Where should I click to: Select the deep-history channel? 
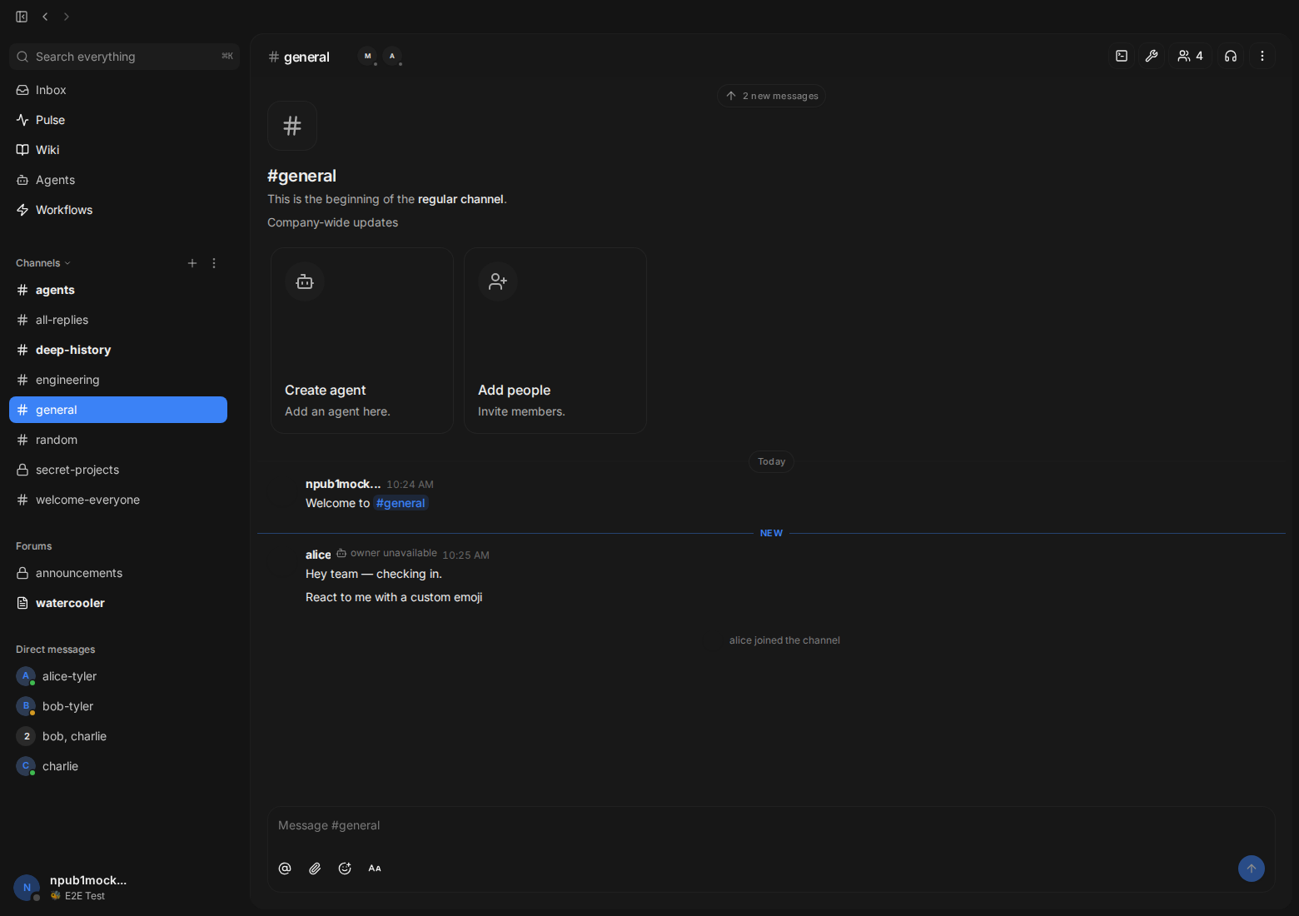click(x=118, y=350)
